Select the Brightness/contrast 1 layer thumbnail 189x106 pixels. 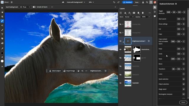[x=128, y=41]
